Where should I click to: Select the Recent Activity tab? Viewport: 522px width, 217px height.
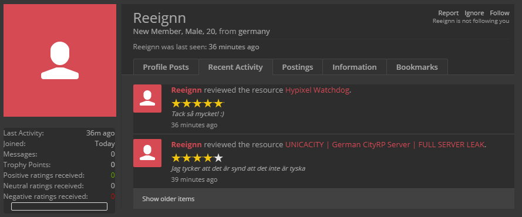[x=235, y=67]
